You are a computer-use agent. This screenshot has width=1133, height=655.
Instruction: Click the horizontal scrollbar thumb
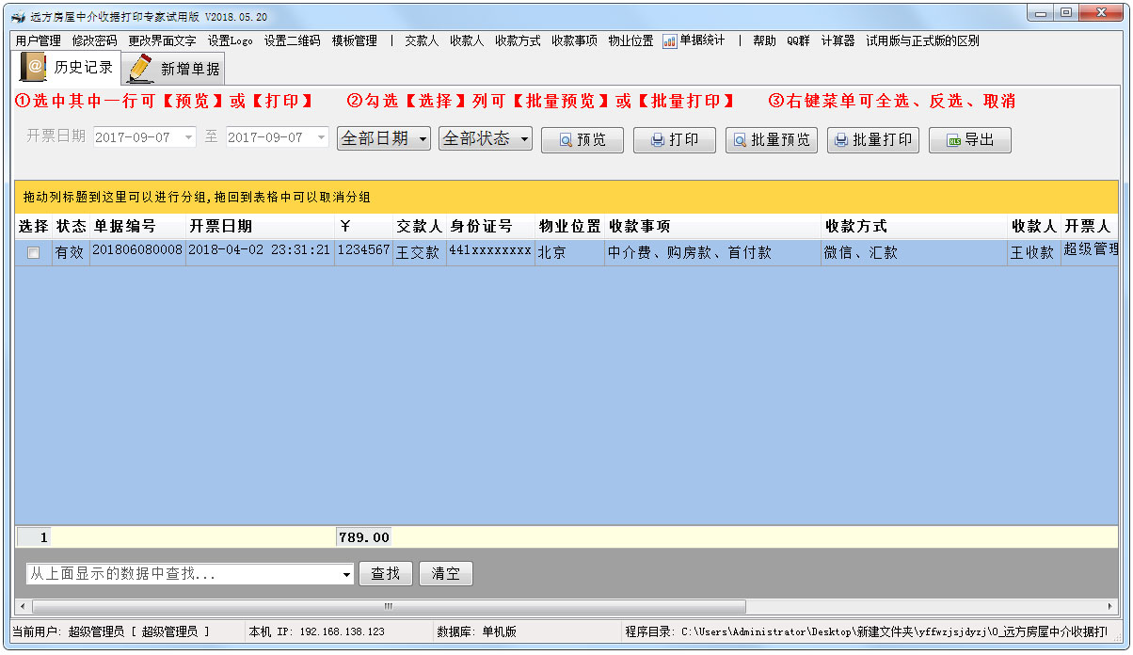tap(388, 606)
